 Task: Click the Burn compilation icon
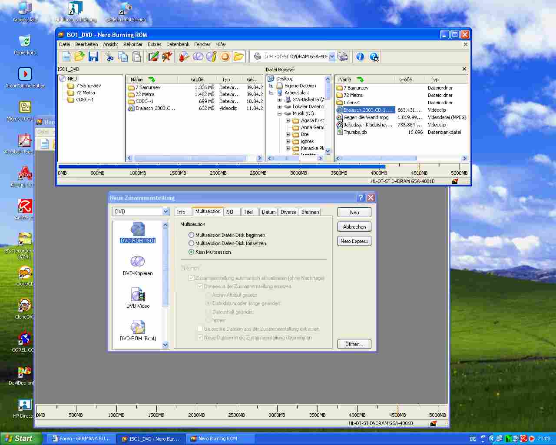click(x=184, y=56)
